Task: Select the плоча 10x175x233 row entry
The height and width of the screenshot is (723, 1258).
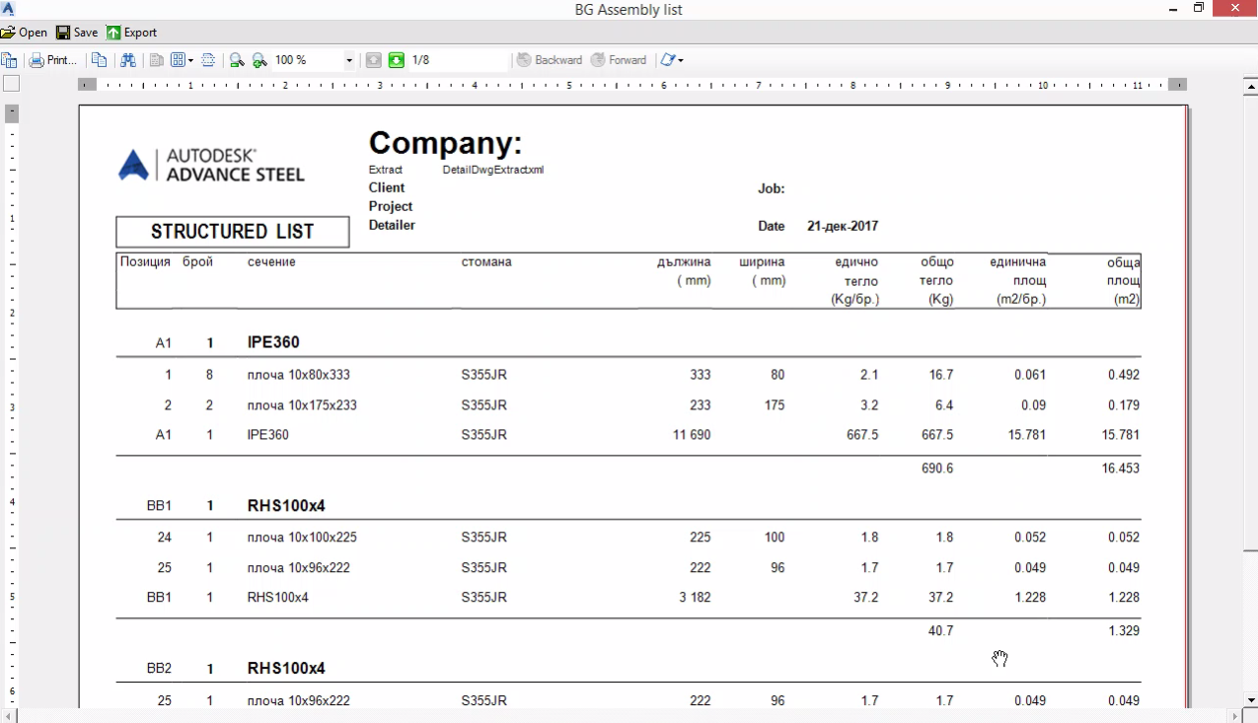Action: (x=302, y=405)
